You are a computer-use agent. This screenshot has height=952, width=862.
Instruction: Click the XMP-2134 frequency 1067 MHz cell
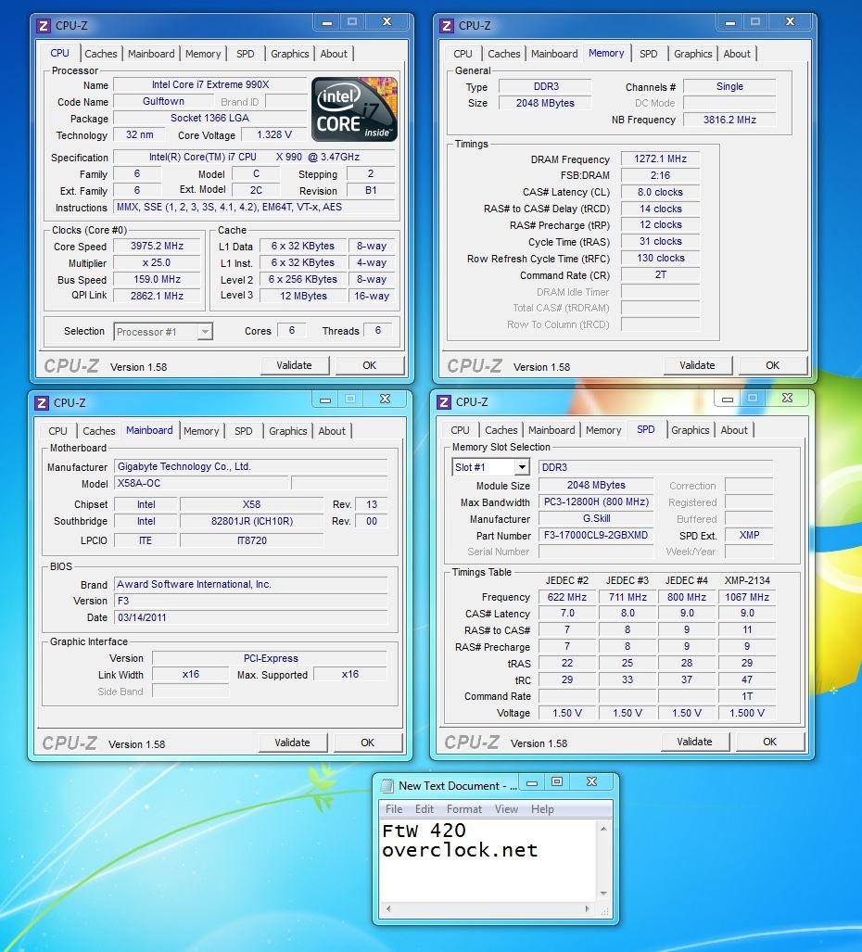coord(747,597)
